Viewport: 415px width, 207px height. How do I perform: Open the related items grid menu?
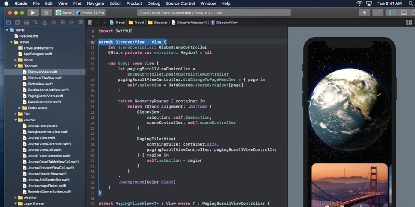click(90, 23)
